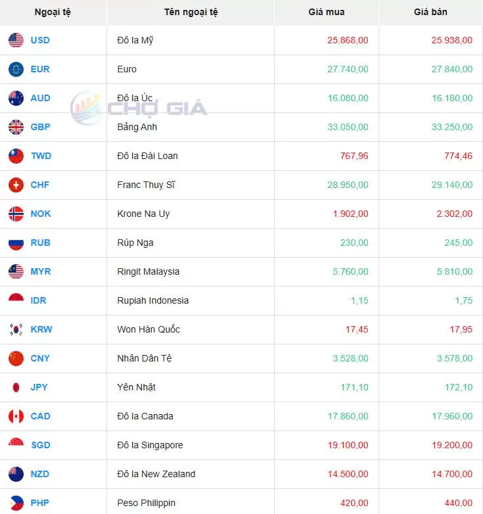Click the South Korean flag icon
The height and width of the screenshot is (514, 483).
(x=16, y=329)
